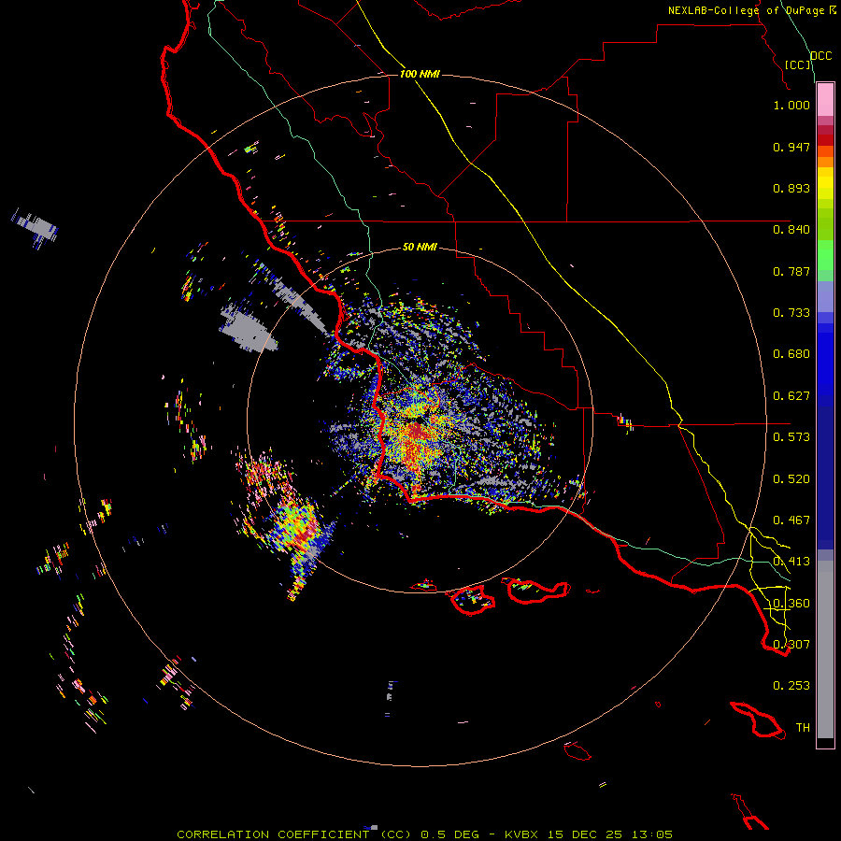The height and width of the screenshot is (841, 841).
Task: Click the TH threshold legend label
Action: (803, 728)
